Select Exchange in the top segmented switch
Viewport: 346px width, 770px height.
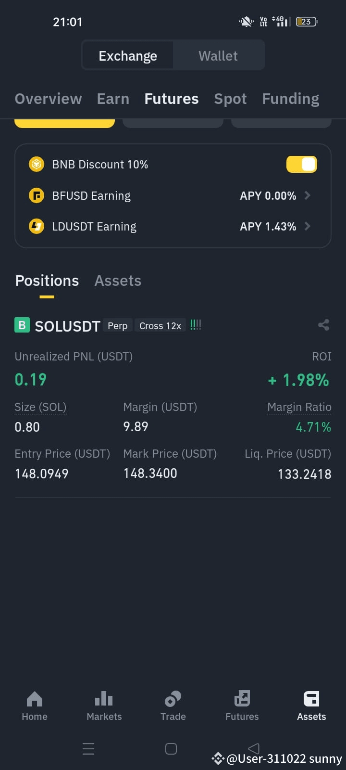pos(128,56)
